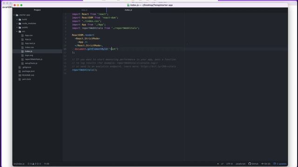Click the <App /> JSX element in code
Viewport: 298px width, 167px height.
tap(82, 42)
